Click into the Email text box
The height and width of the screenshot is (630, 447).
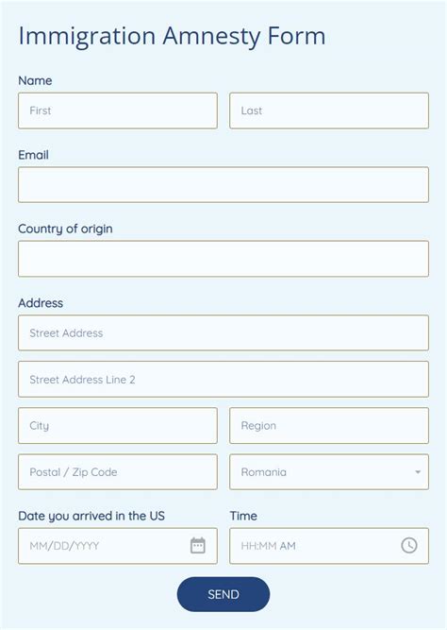pyautogui.click(x=223, y=185)
